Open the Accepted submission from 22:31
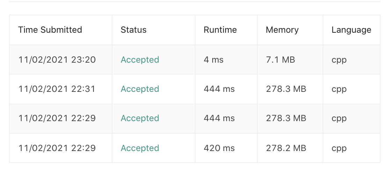 click(140, 89)
